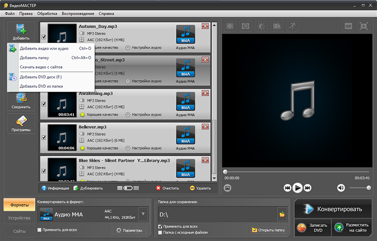The width and height of the screenshot is (377, 241).
Task: Open the Файл menu
Action: [x=9, y=14]
